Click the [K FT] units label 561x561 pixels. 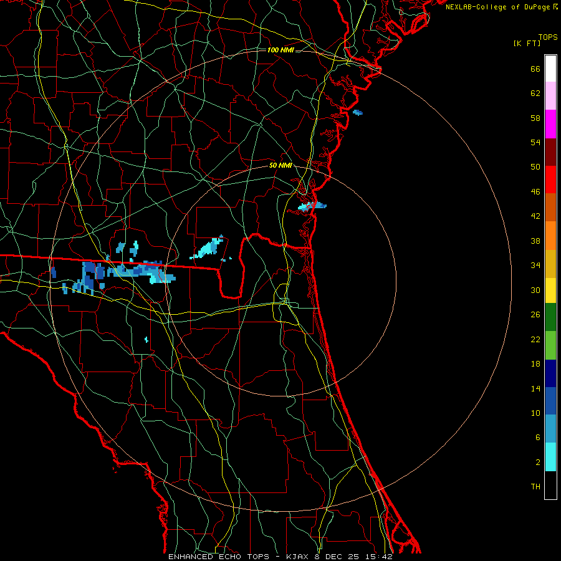[x=527, y=43]
